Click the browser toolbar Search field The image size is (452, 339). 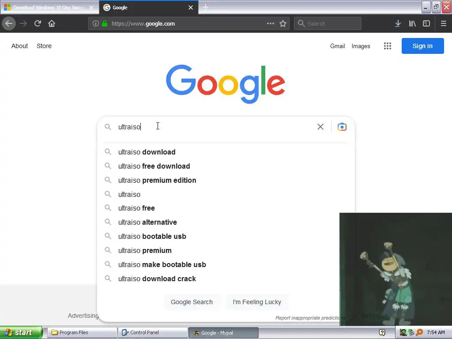328,23
